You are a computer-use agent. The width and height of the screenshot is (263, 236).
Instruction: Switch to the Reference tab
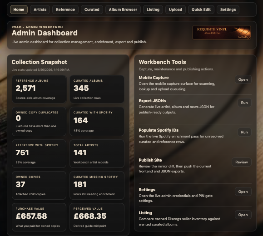(x=65, y=10)
